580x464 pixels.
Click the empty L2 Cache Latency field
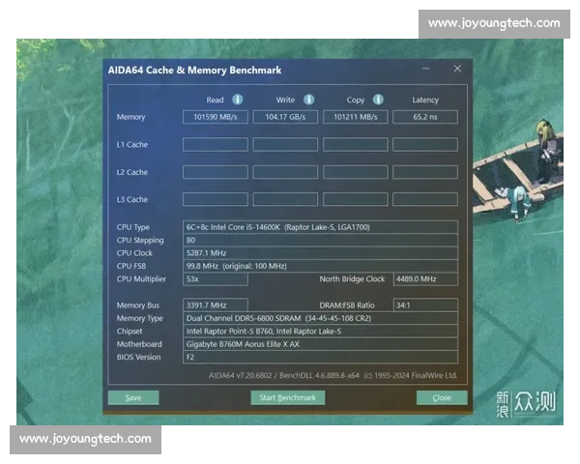point(425,172)
